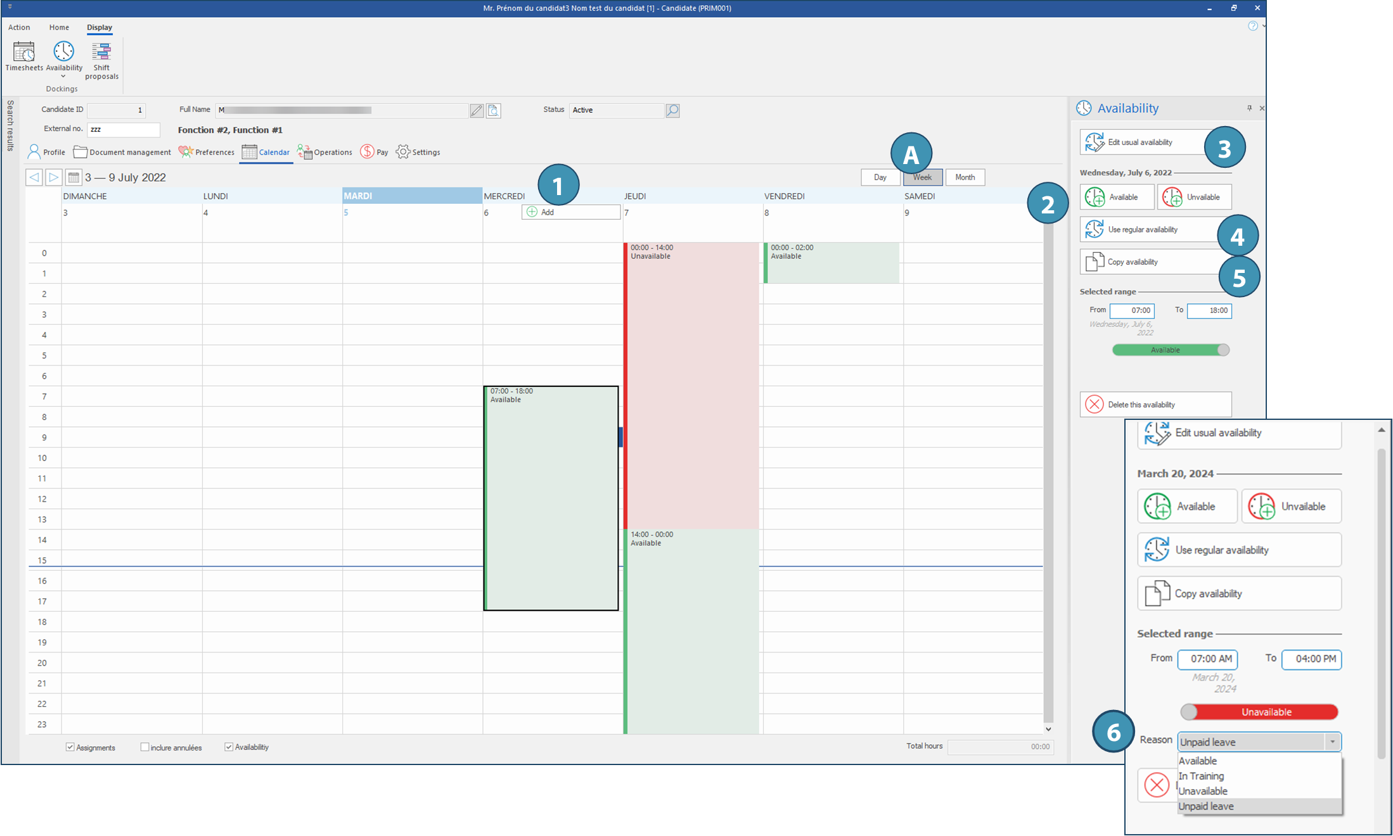Screen dimensions: 1393x836
Task: Switch calendar to Month view
Action: click(965, 177)
